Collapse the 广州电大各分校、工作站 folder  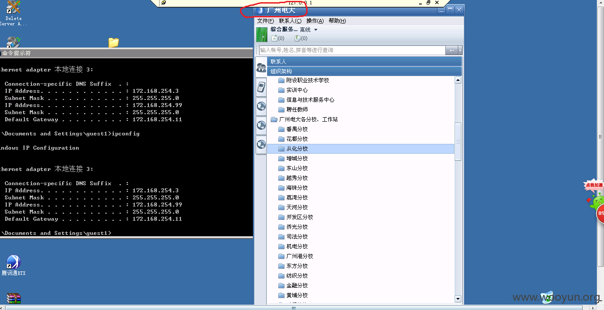pyautogui.click(x=274, y=119)
